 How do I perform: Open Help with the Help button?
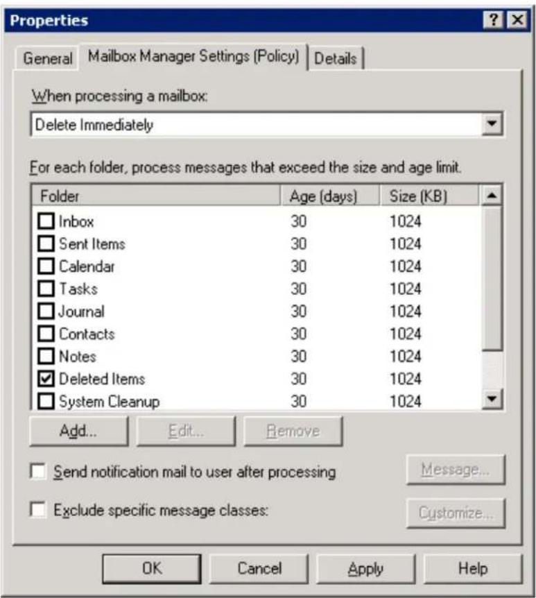pos(473,569)
